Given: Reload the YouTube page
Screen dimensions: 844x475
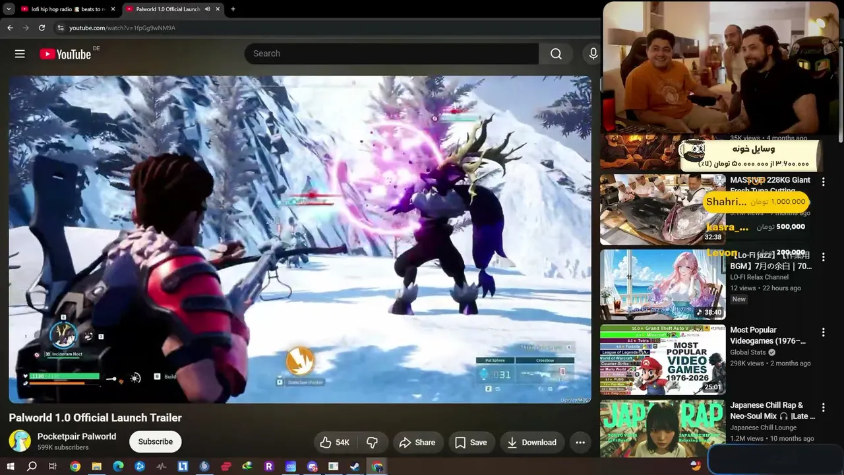Looking at the screenshot, I should point(42,28).
